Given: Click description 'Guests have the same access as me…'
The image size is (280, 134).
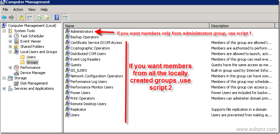Looking at the screenshot, I should point(242,65).
